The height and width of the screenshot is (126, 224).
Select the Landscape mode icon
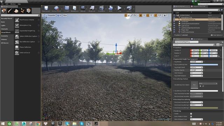[x=16, y=11]
